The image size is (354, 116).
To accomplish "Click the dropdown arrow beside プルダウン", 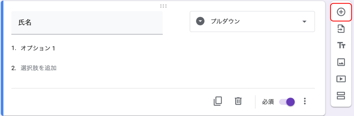I will [x=304, y=22].
